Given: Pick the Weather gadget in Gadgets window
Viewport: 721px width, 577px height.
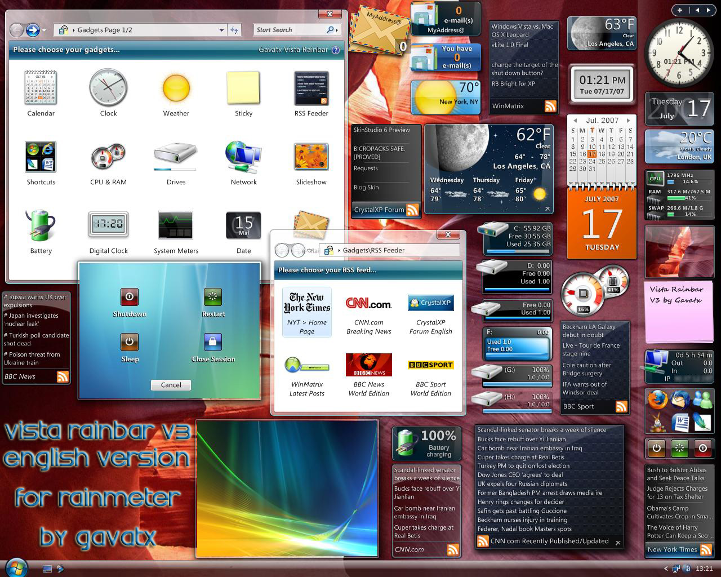Looking at the screenshot, I should click(x=176, y=88).
